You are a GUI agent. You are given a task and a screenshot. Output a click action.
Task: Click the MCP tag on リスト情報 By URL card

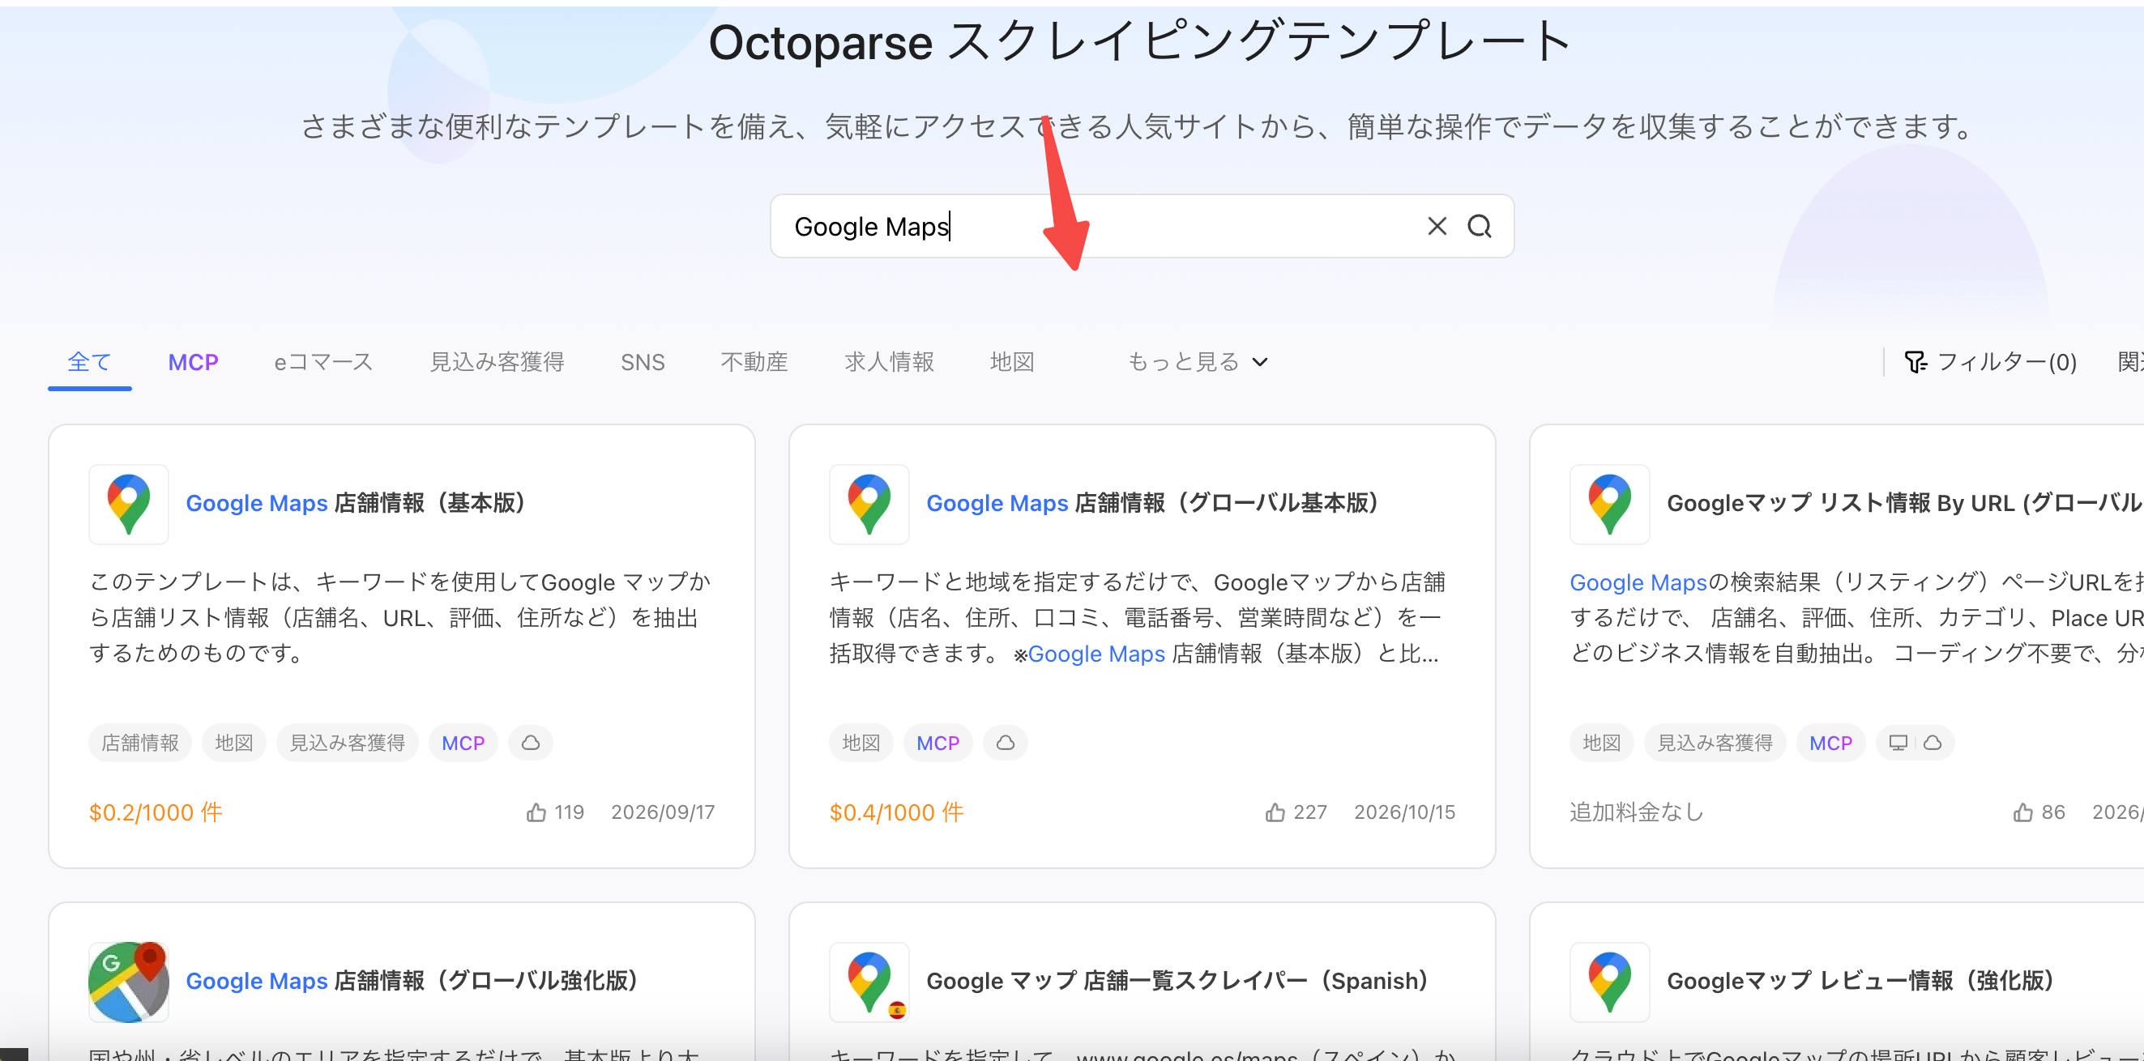1830,742
